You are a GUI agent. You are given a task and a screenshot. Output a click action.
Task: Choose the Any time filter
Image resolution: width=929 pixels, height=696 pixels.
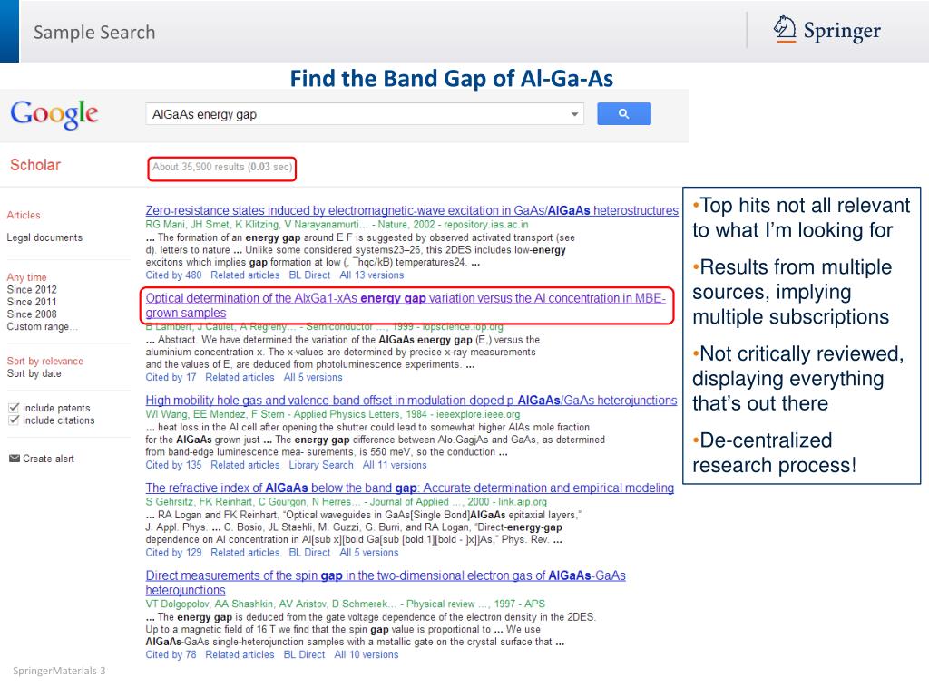click(x=26, y=277)
